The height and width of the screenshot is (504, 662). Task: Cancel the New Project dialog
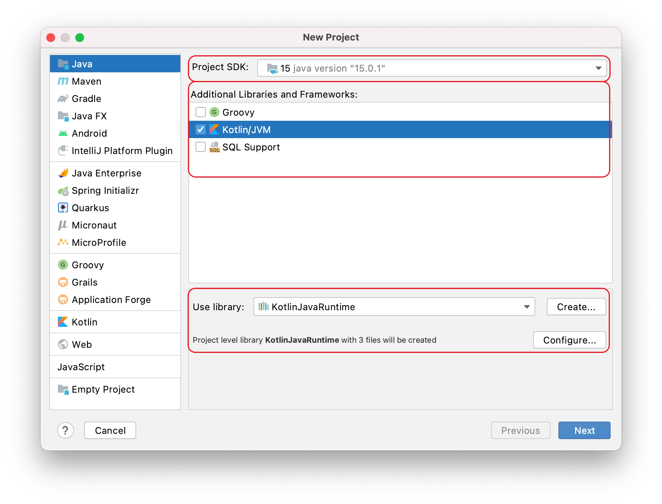point(110,430)
